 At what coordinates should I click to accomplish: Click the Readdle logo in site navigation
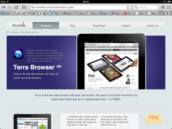19,25
